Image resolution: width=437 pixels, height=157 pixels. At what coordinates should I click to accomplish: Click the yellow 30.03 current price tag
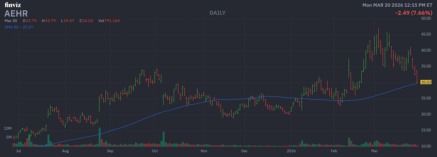(x=426, y=82)
